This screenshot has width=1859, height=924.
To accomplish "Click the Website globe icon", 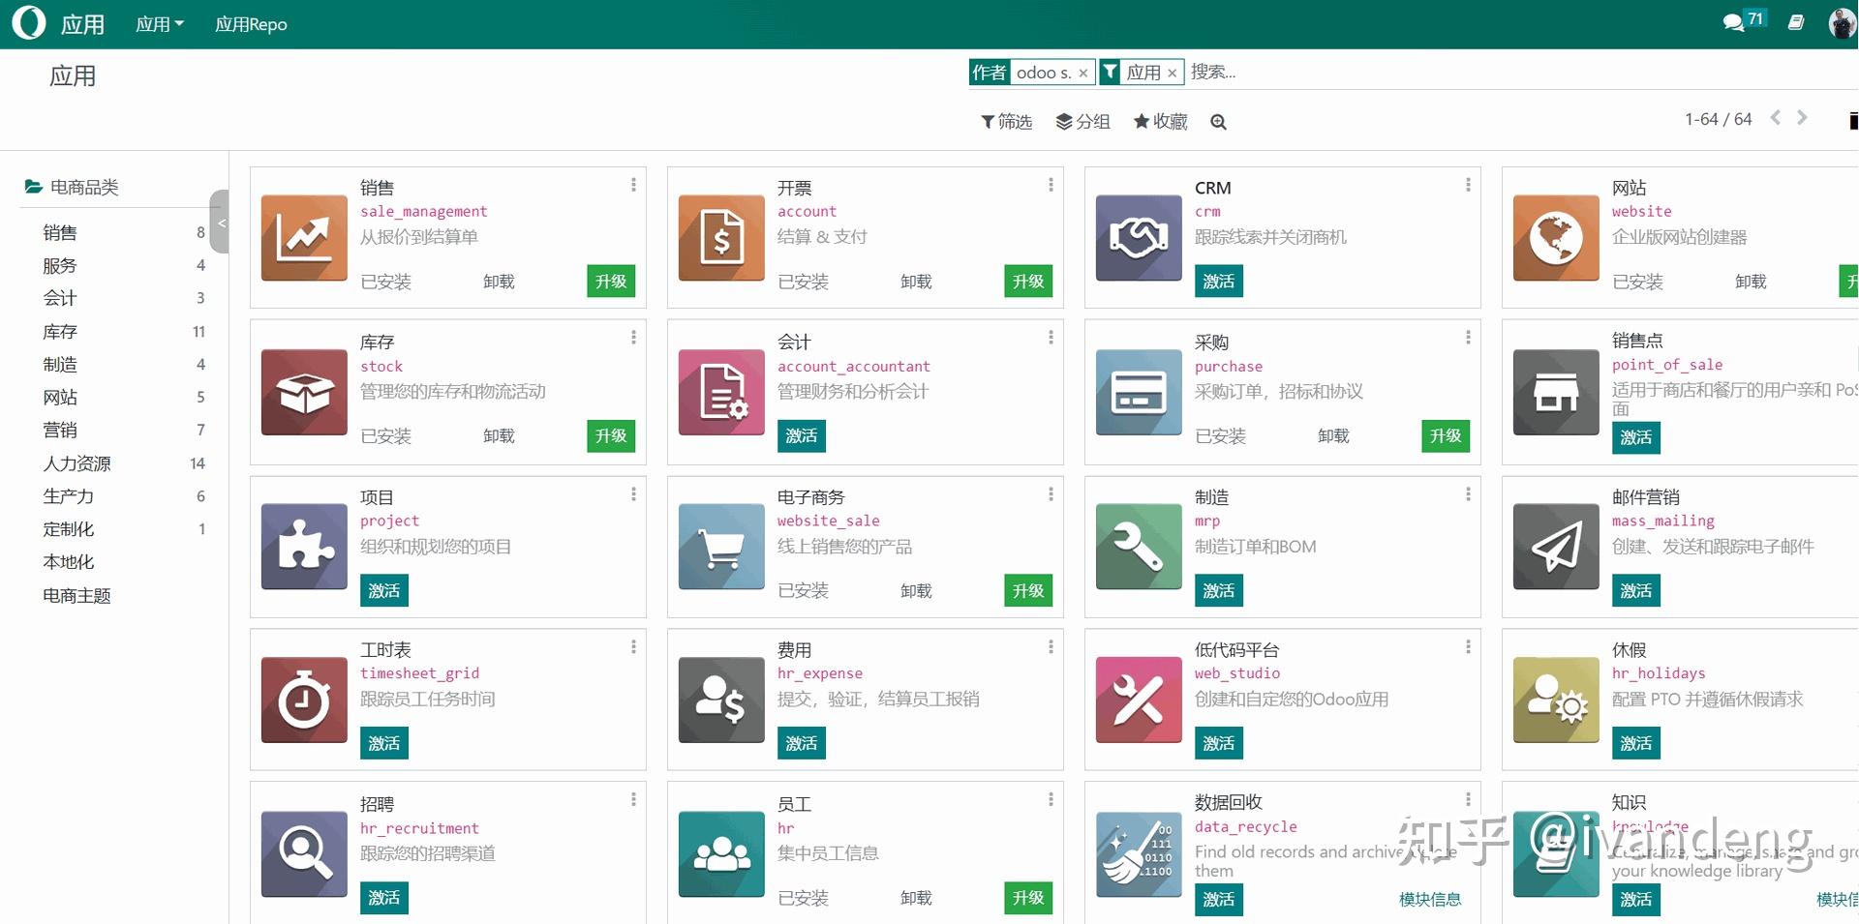I will 1555,237.
